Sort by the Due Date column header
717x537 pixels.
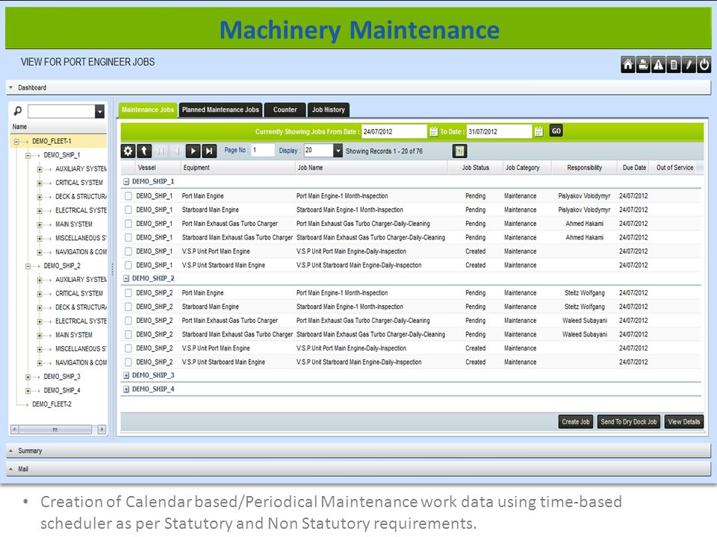click(x=634, y=168)
